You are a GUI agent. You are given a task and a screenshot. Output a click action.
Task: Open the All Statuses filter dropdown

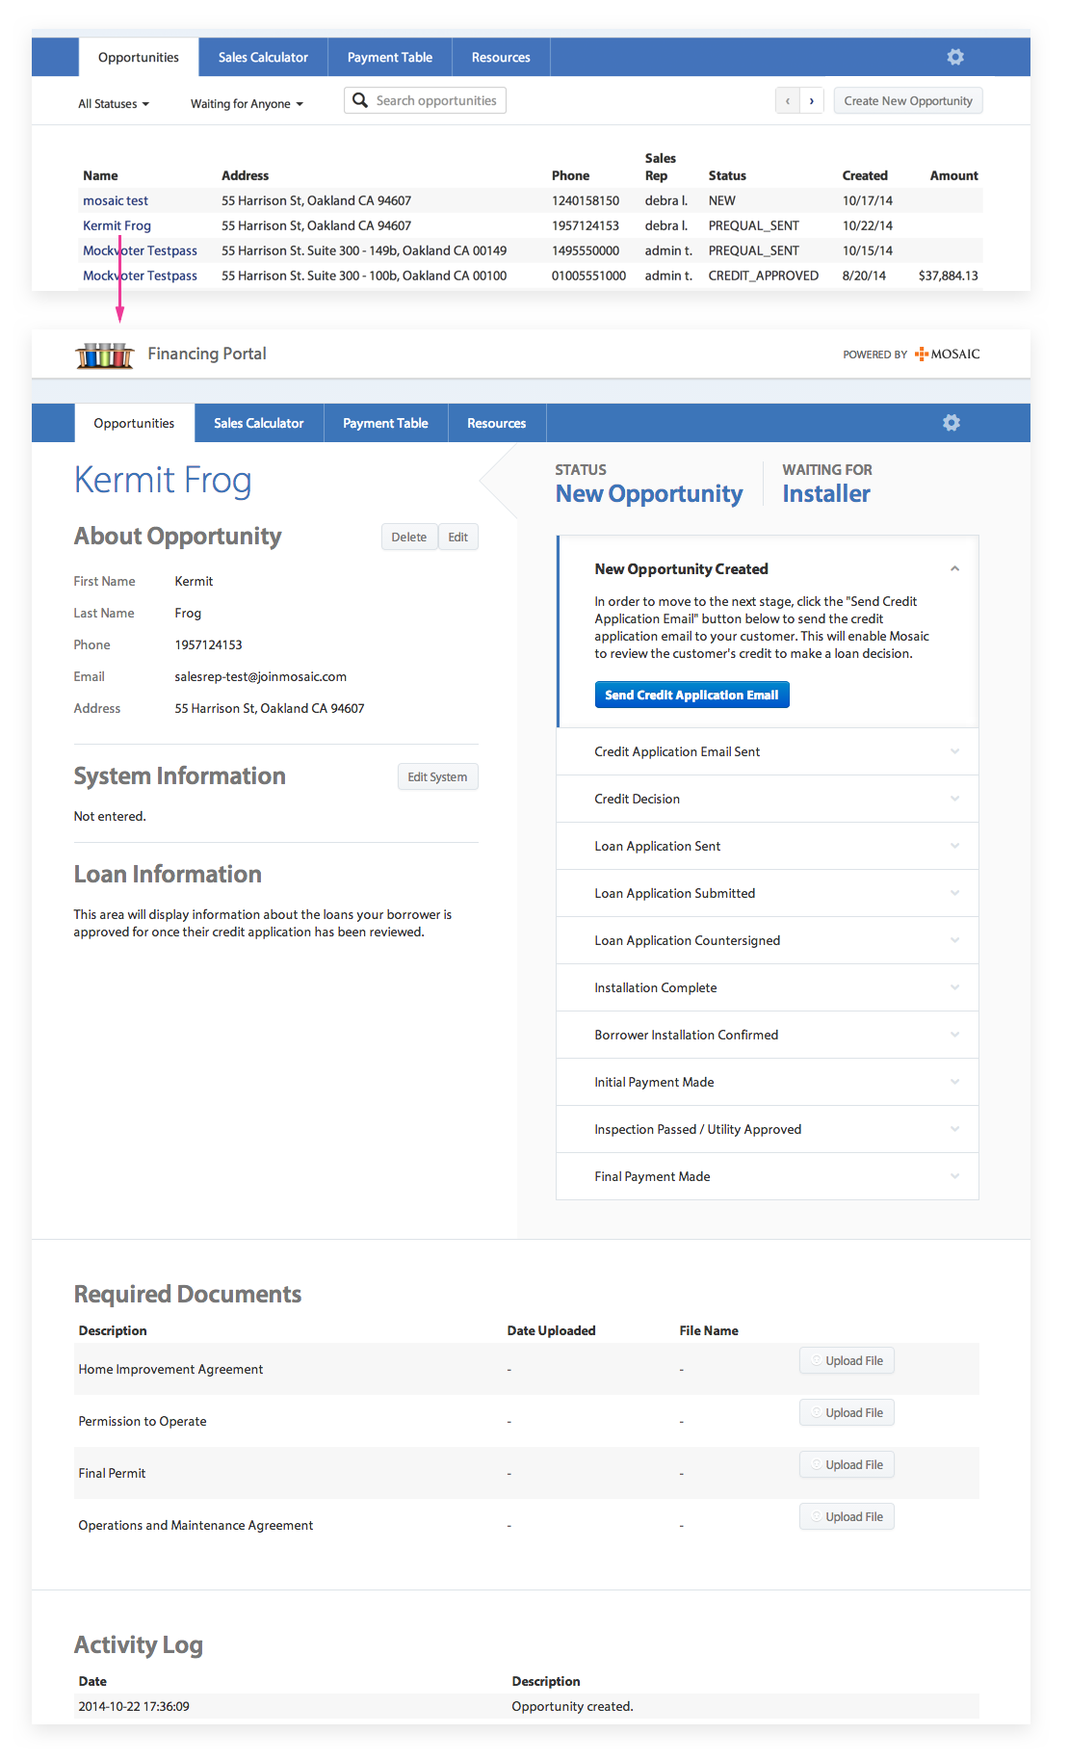114,104
